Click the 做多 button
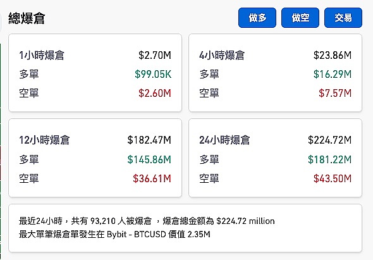This screenshot has height=260, width=373. click(x=257, y=18)
